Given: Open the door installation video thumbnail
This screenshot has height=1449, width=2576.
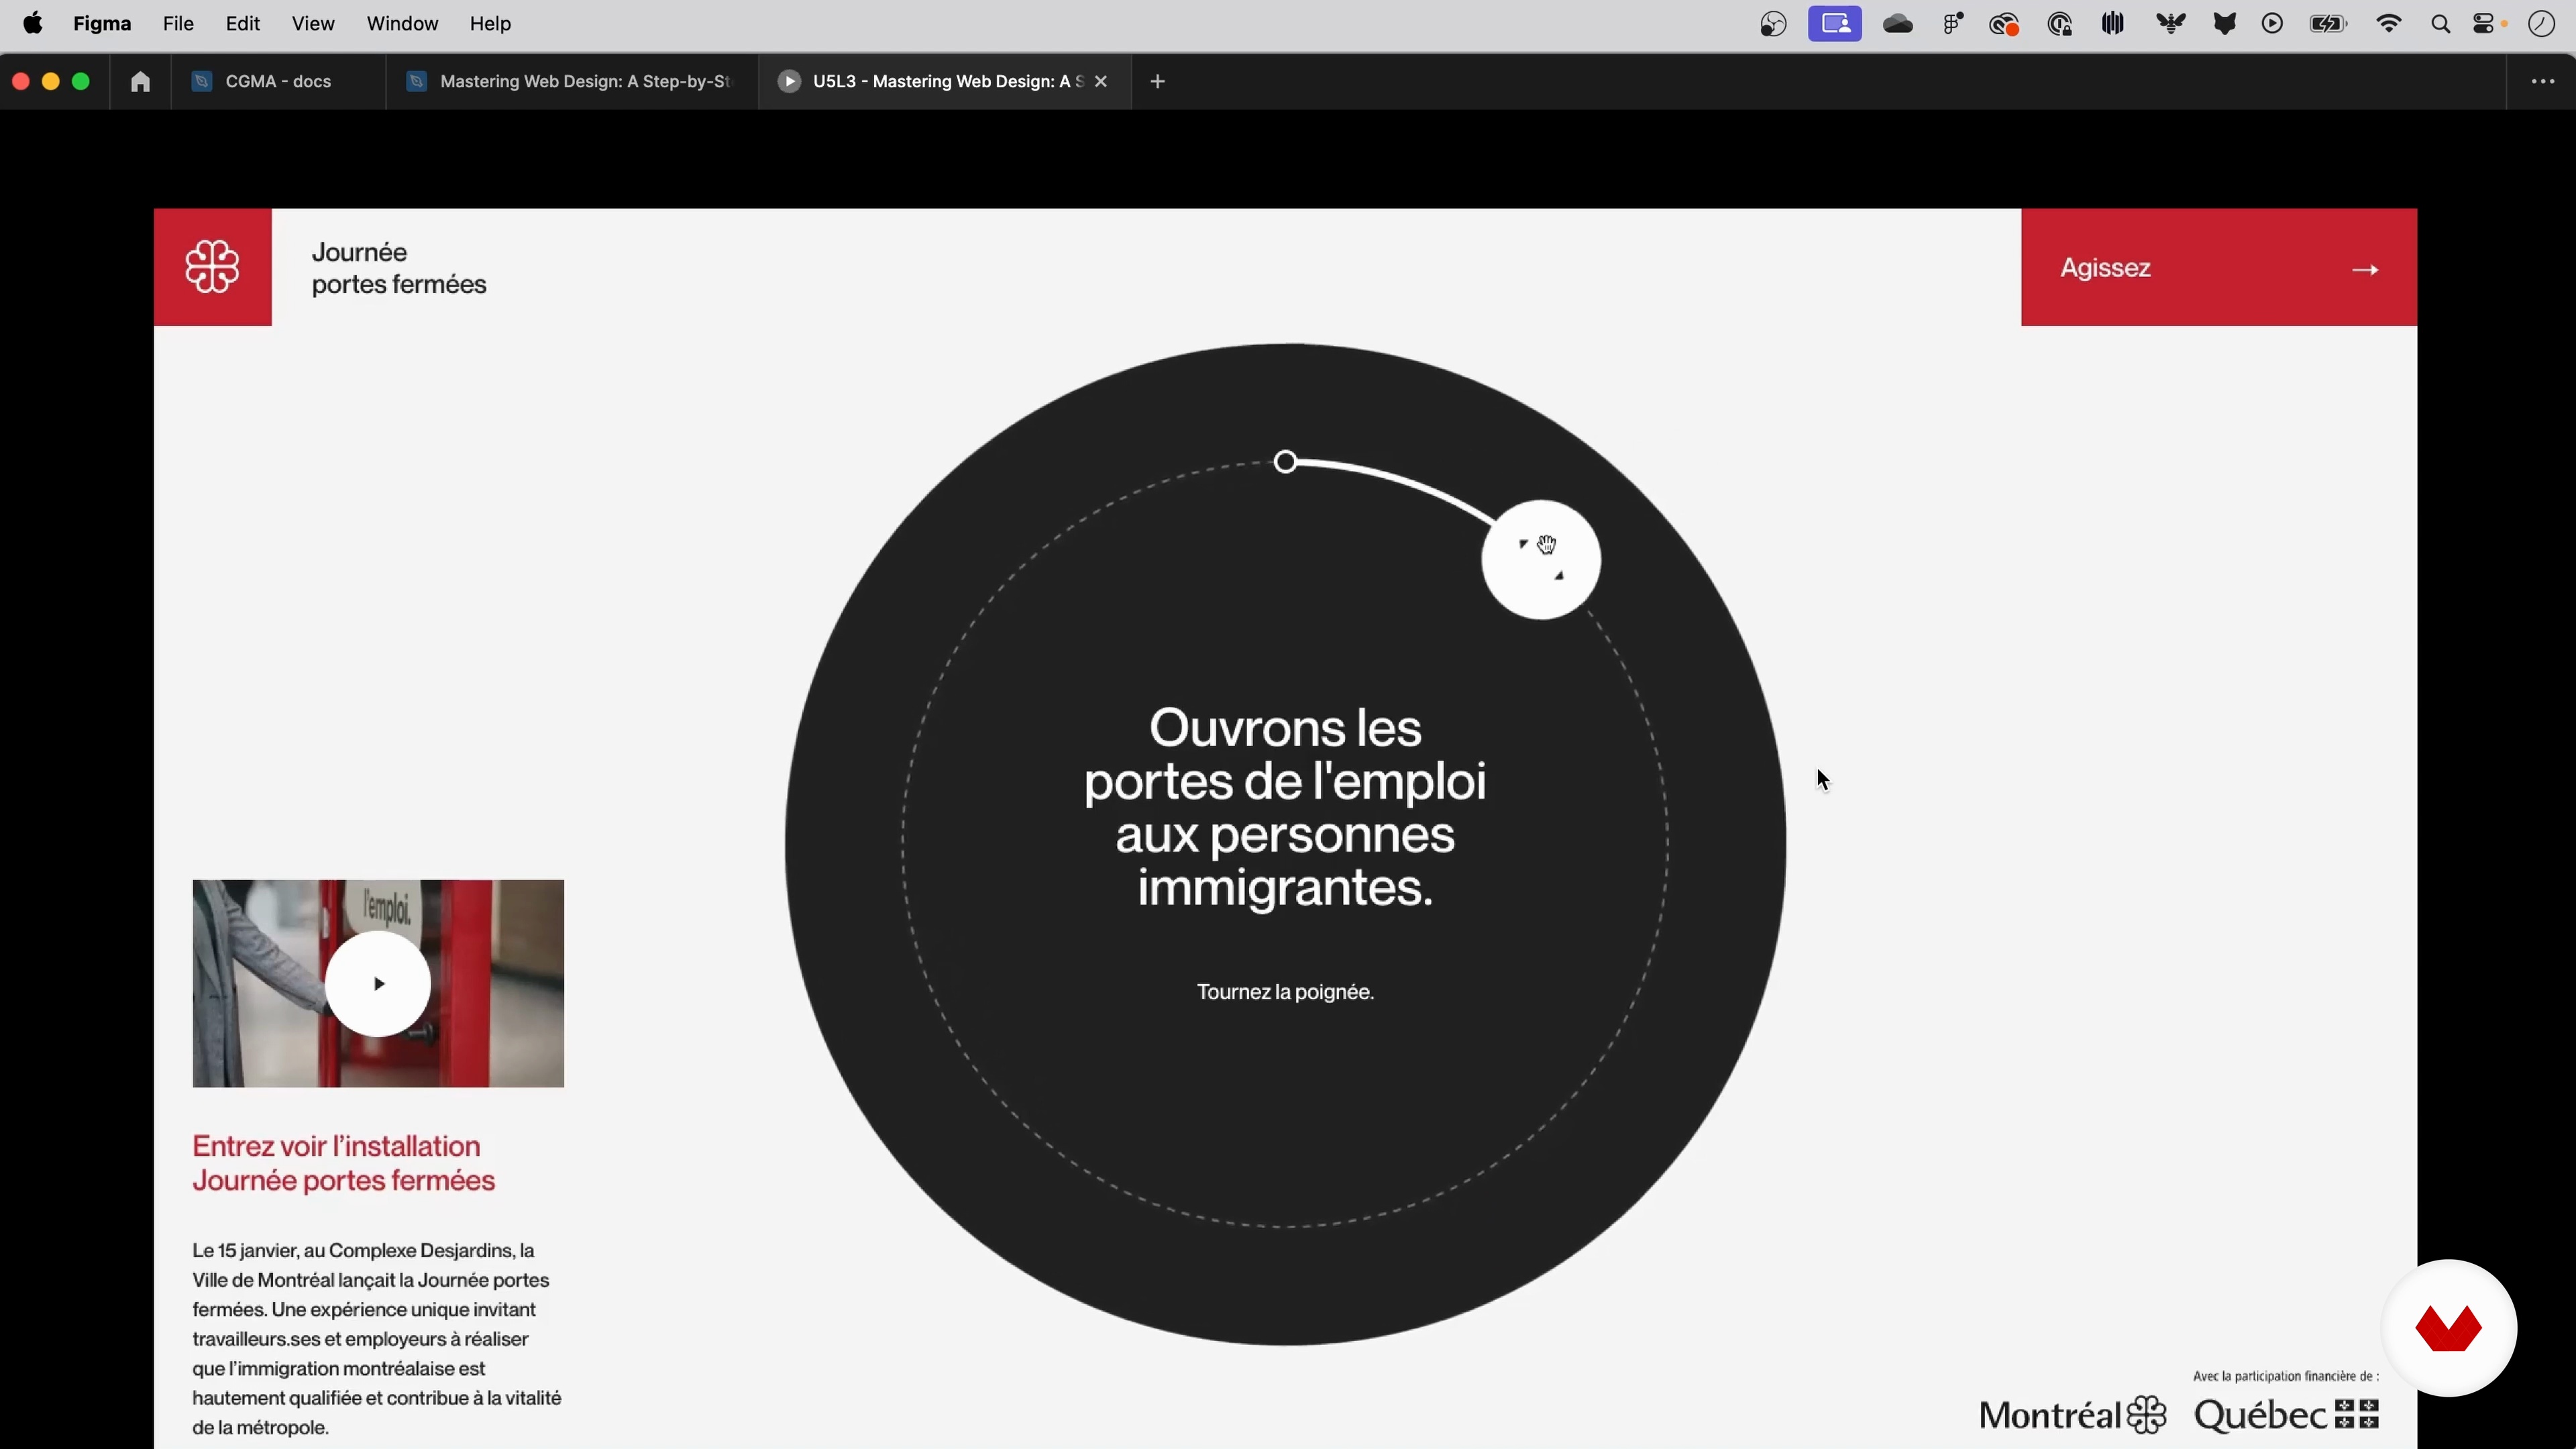Looking at the screenshot, I should point(378,984).
